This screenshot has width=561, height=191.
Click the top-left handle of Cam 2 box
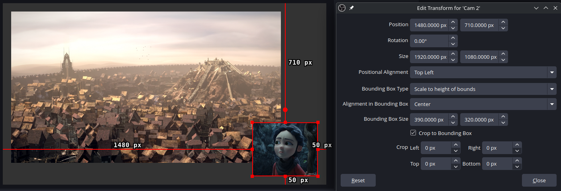pos(252,122)
